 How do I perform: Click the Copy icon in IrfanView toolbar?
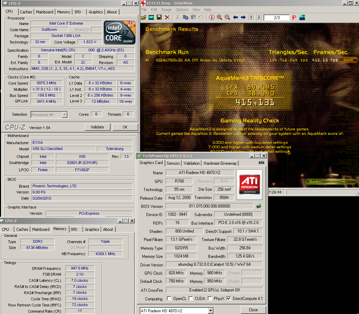point(185,17)
